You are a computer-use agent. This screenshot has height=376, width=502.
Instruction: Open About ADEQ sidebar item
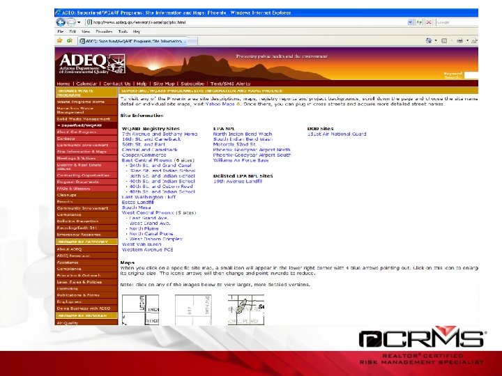point(86,249)
